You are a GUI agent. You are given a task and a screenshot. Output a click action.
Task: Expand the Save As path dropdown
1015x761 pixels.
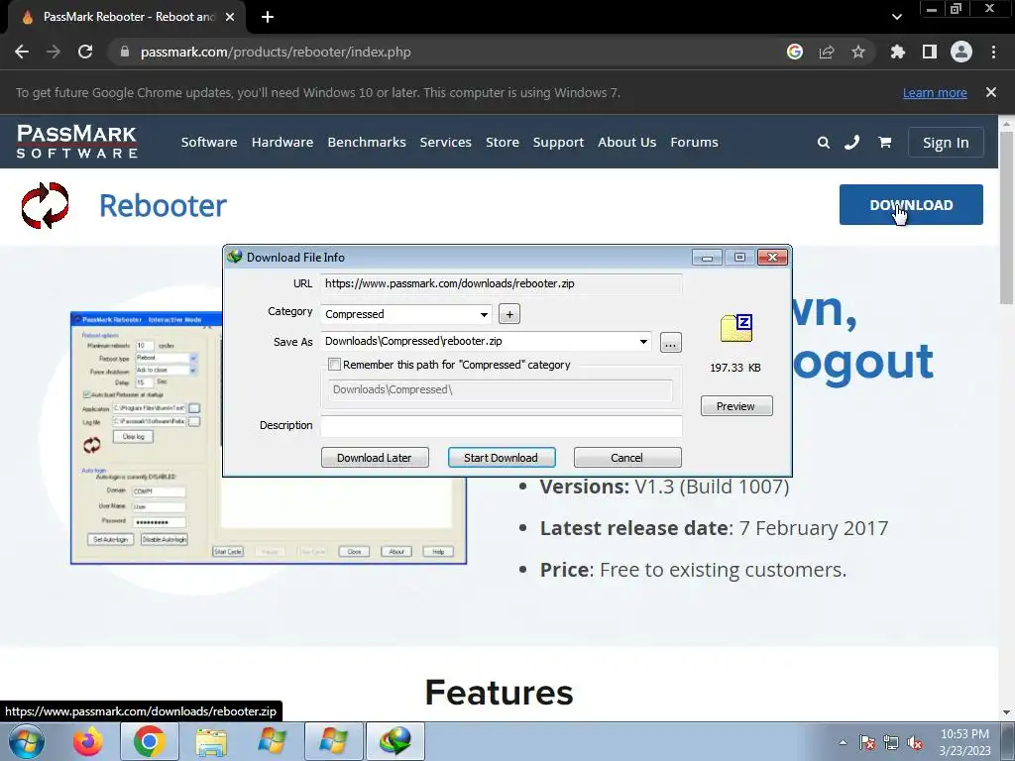[x=643, y=342]
